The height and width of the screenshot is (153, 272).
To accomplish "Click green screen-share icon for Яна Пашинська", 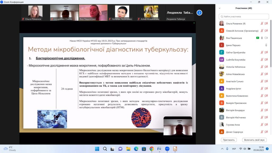I will pos(257,38).
